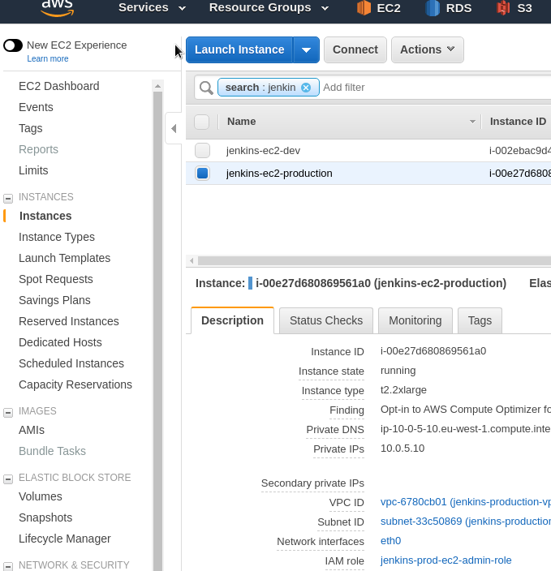Open the jenkins-prod-ec2-admin-role IAM link

click(x=446, y=560)
